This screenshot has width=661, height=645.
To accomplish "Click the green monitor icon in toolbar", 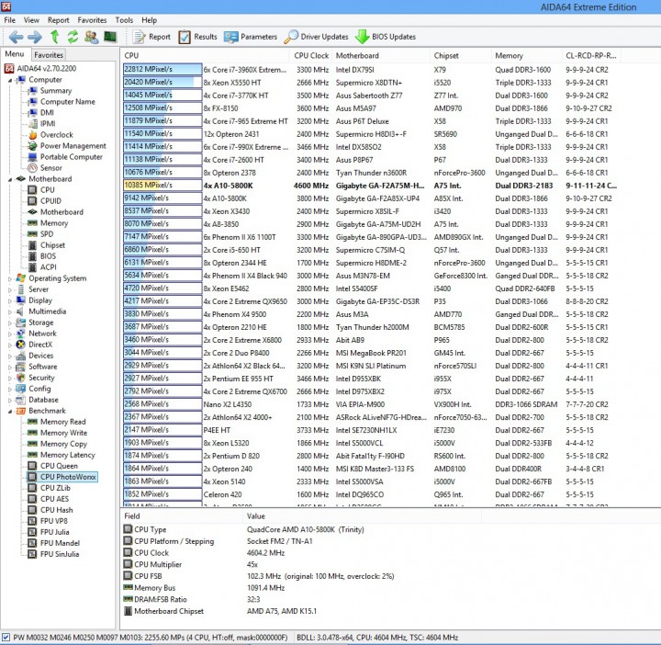I will click(110, 37).
